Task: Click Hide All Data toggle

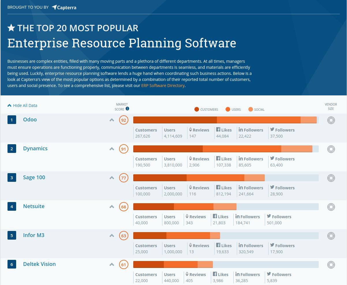Action: (x=22, y=106)
